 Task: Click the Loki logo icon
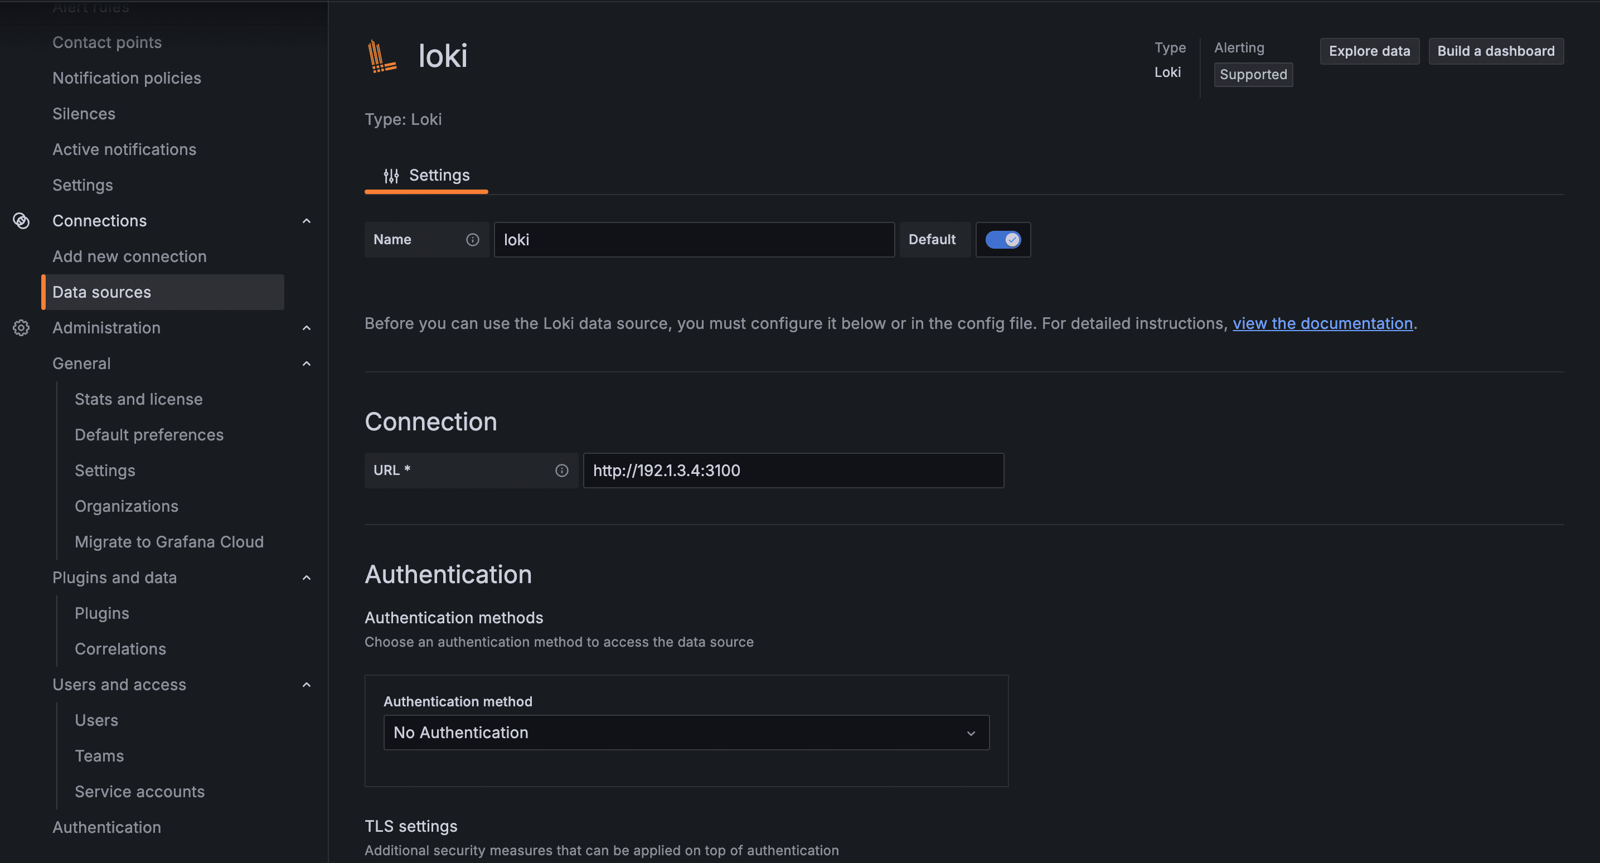[x=382, y=56]
